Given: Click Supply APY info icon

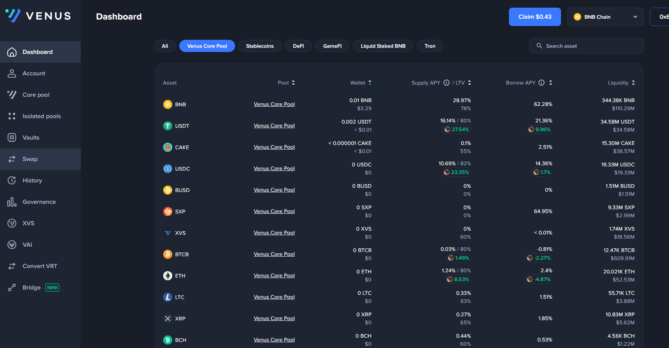Looking at the screenshot, I should tap(447, 83).
